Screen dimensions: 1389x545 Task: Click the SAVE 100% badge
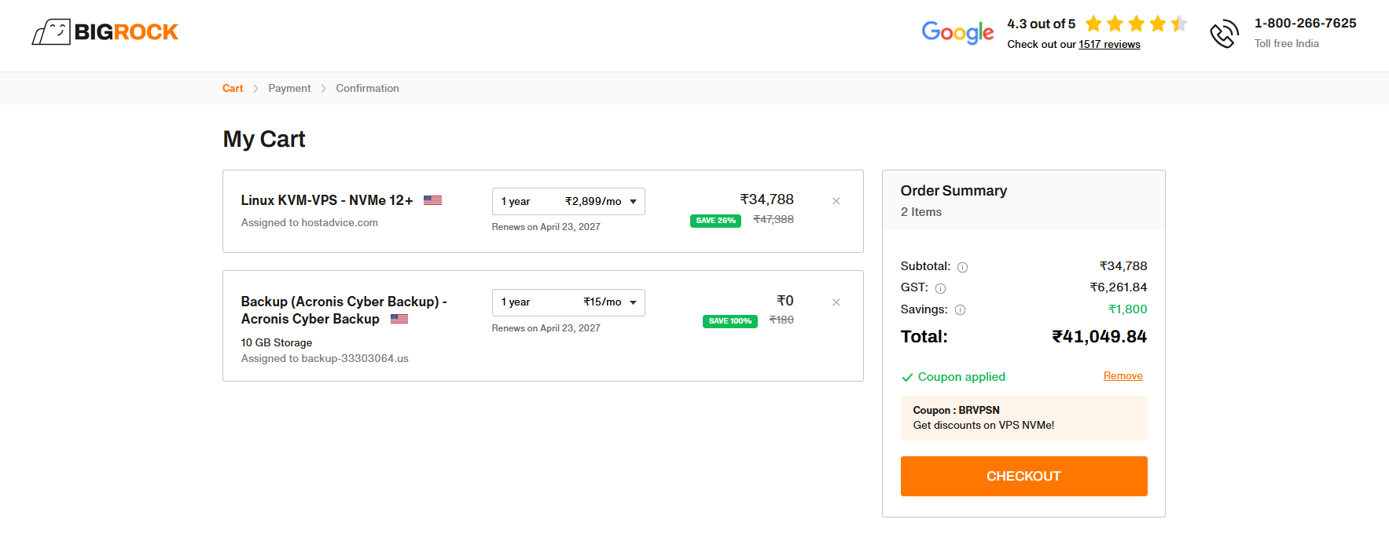coord(729,321)
